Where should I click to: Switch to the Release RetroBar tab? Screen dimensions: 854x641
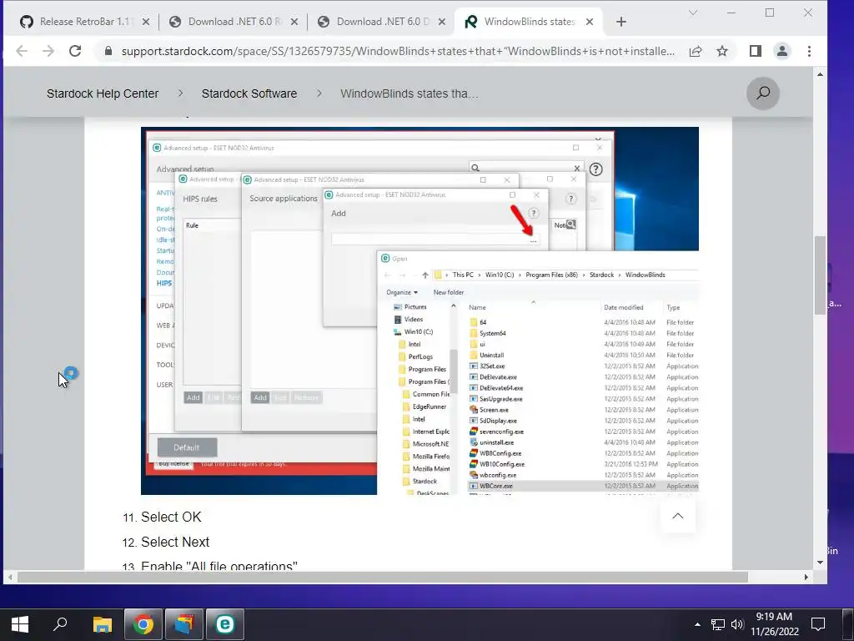[84, 22]
